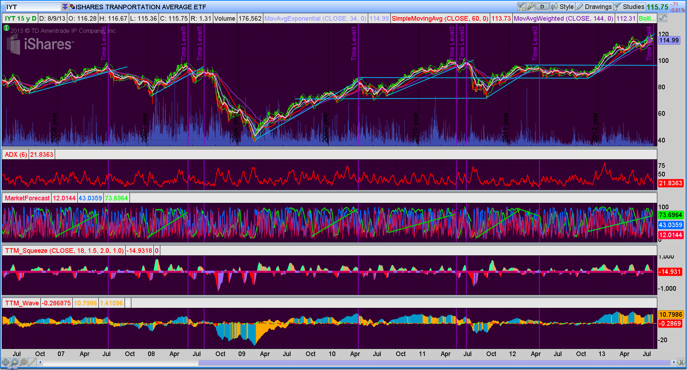Image resolution: width=687 pixels, height=370 pixels.
Task: Click the red -0.2869 TTM_Wave axis bubble
Action: pos(670,324)
